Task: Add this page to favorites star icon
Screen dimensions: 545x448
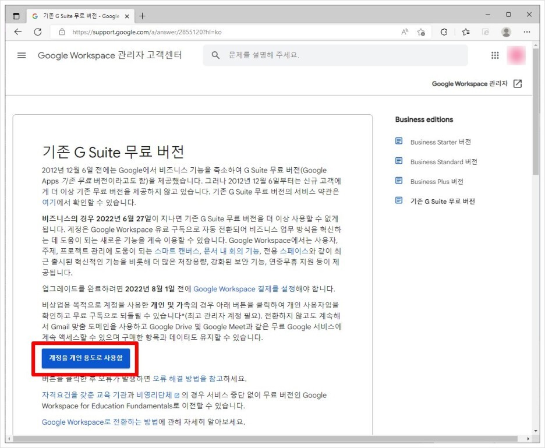Action: pyautogui.click(x=421, y=32)
